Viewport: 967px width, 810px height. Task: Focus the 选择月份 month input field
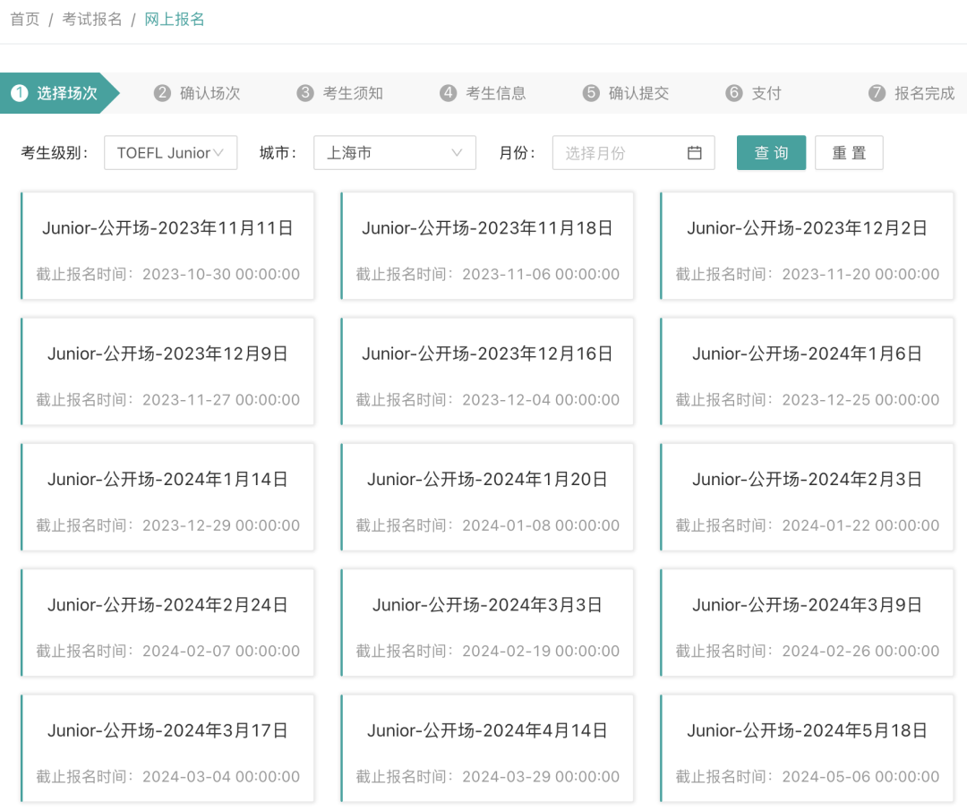[633, 152]
